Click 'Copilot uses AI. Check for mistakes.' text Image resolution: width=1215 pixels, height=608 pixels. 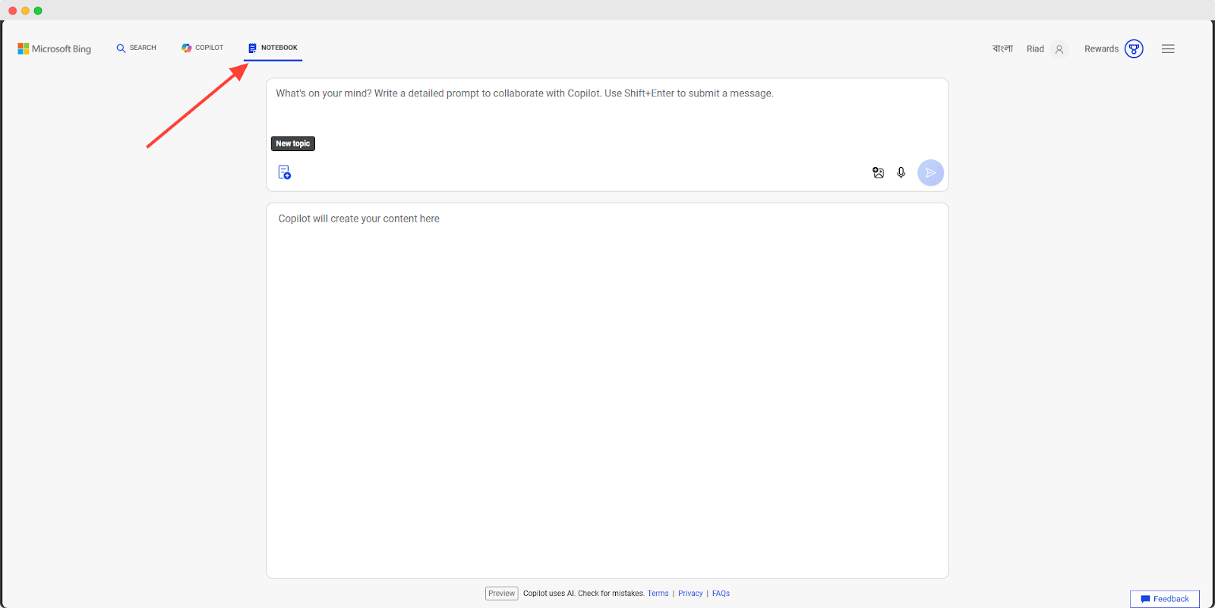point(583,594)
